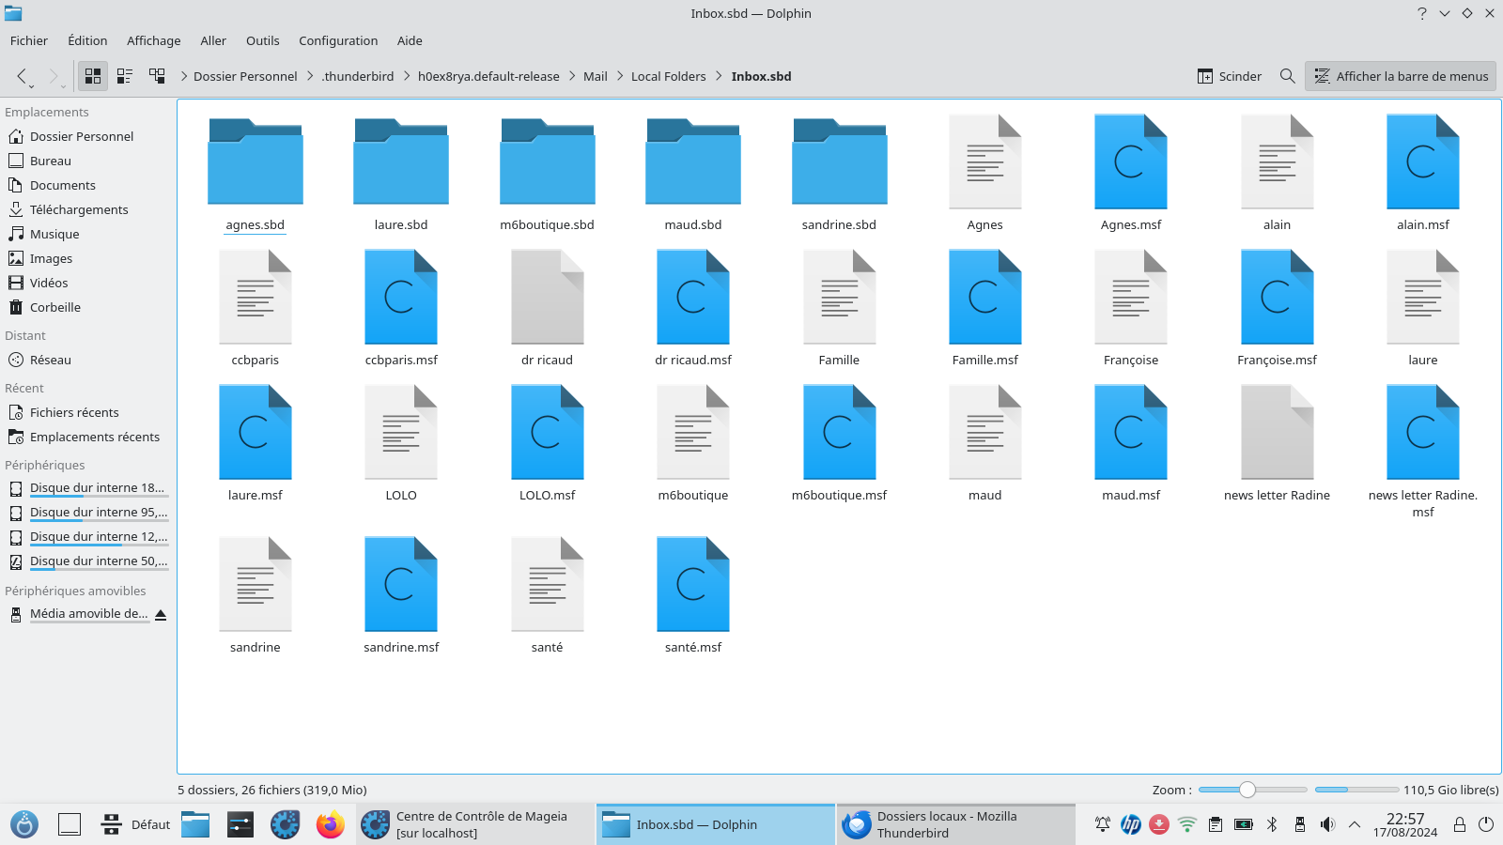Screen dimensions: 1503x845
Task: Open the Aller menu
Action: point(213,40)
